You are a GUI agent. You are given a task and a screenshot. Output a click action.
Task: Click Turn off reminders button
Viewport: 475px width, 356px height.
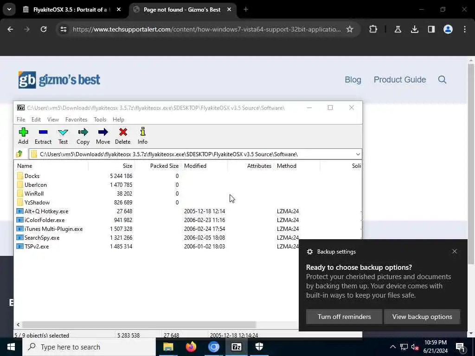[344, 317]
